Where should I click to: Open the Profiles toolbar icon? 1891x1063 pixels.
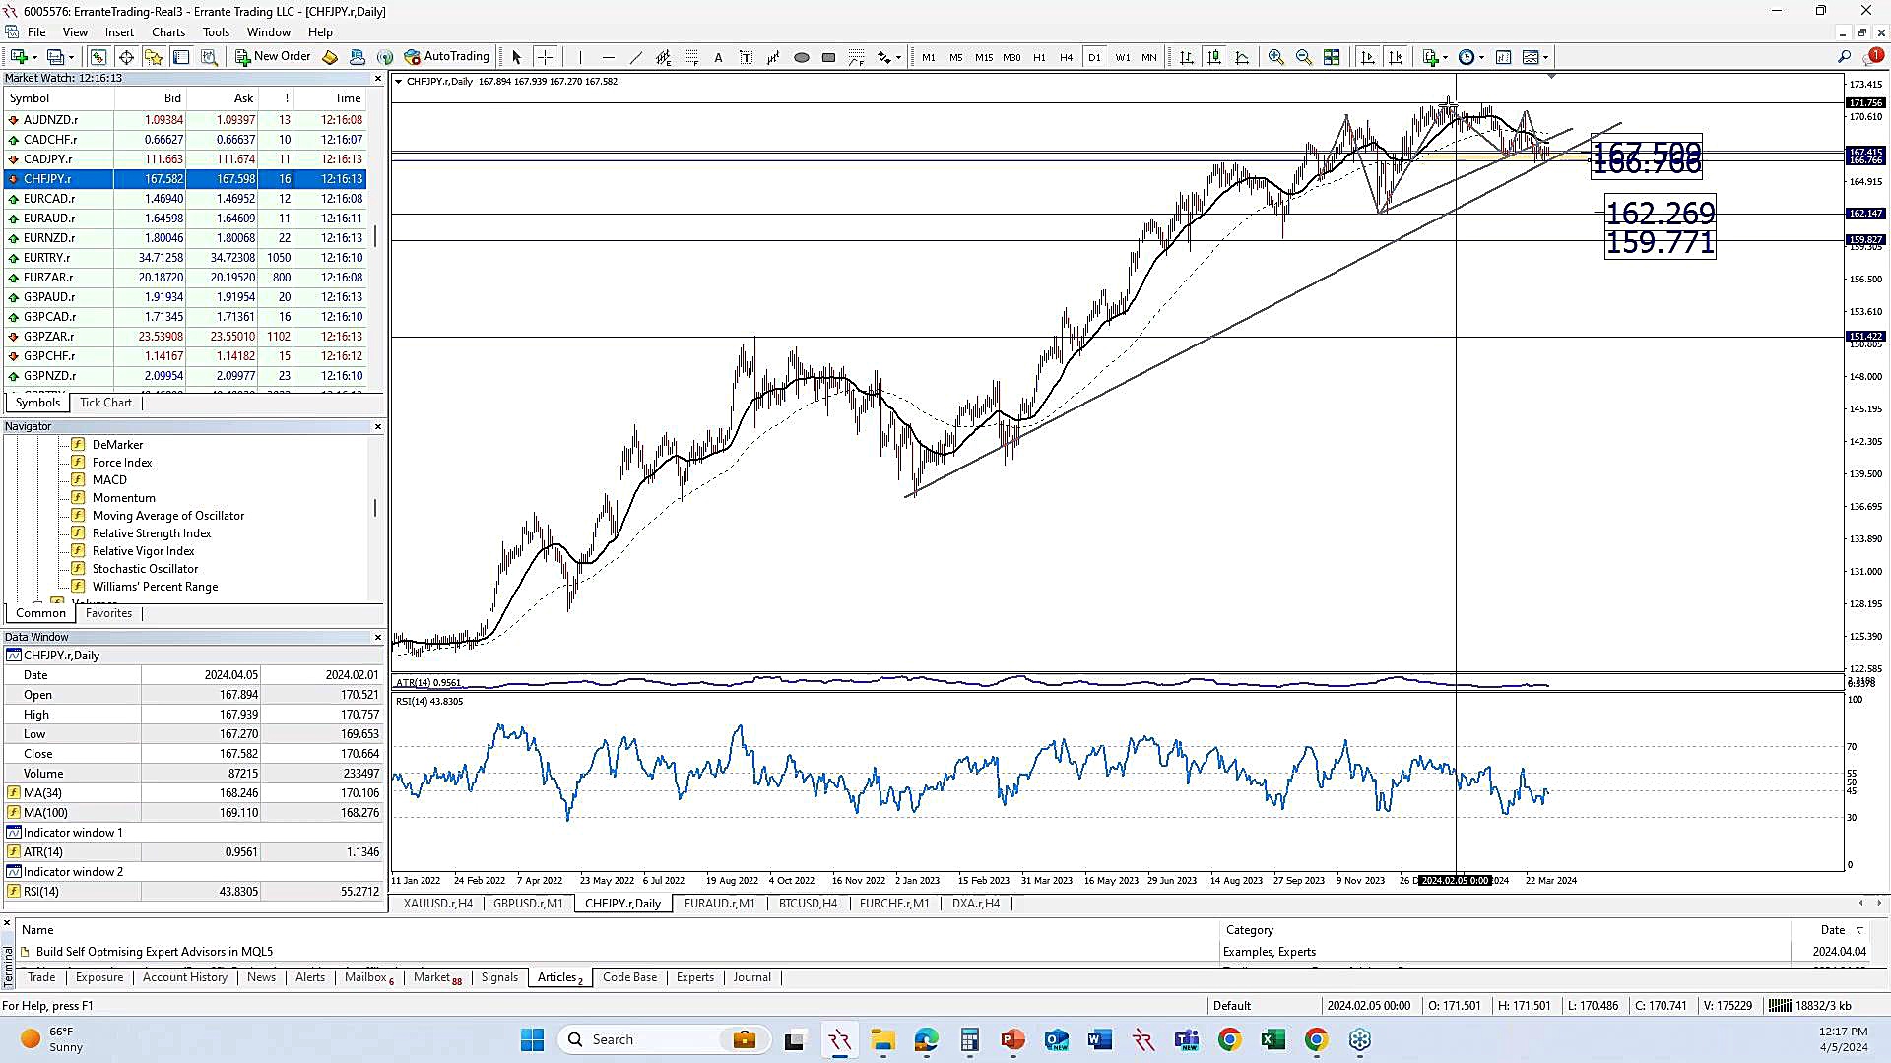(56, 57)
